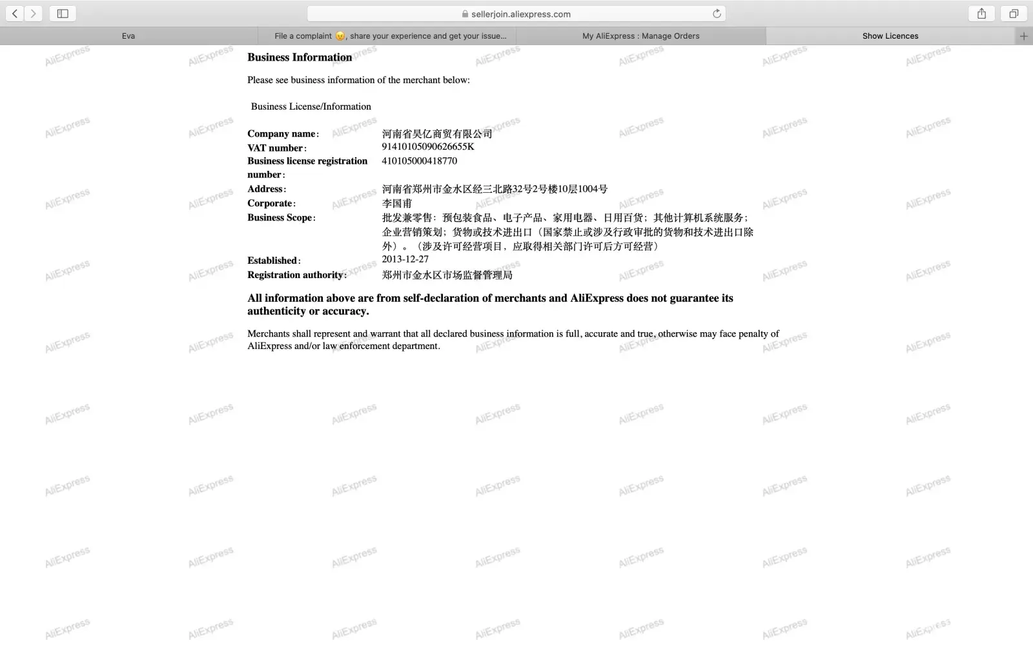
Task: Show the Safari sidebar
Action: [x=63, y=14]
